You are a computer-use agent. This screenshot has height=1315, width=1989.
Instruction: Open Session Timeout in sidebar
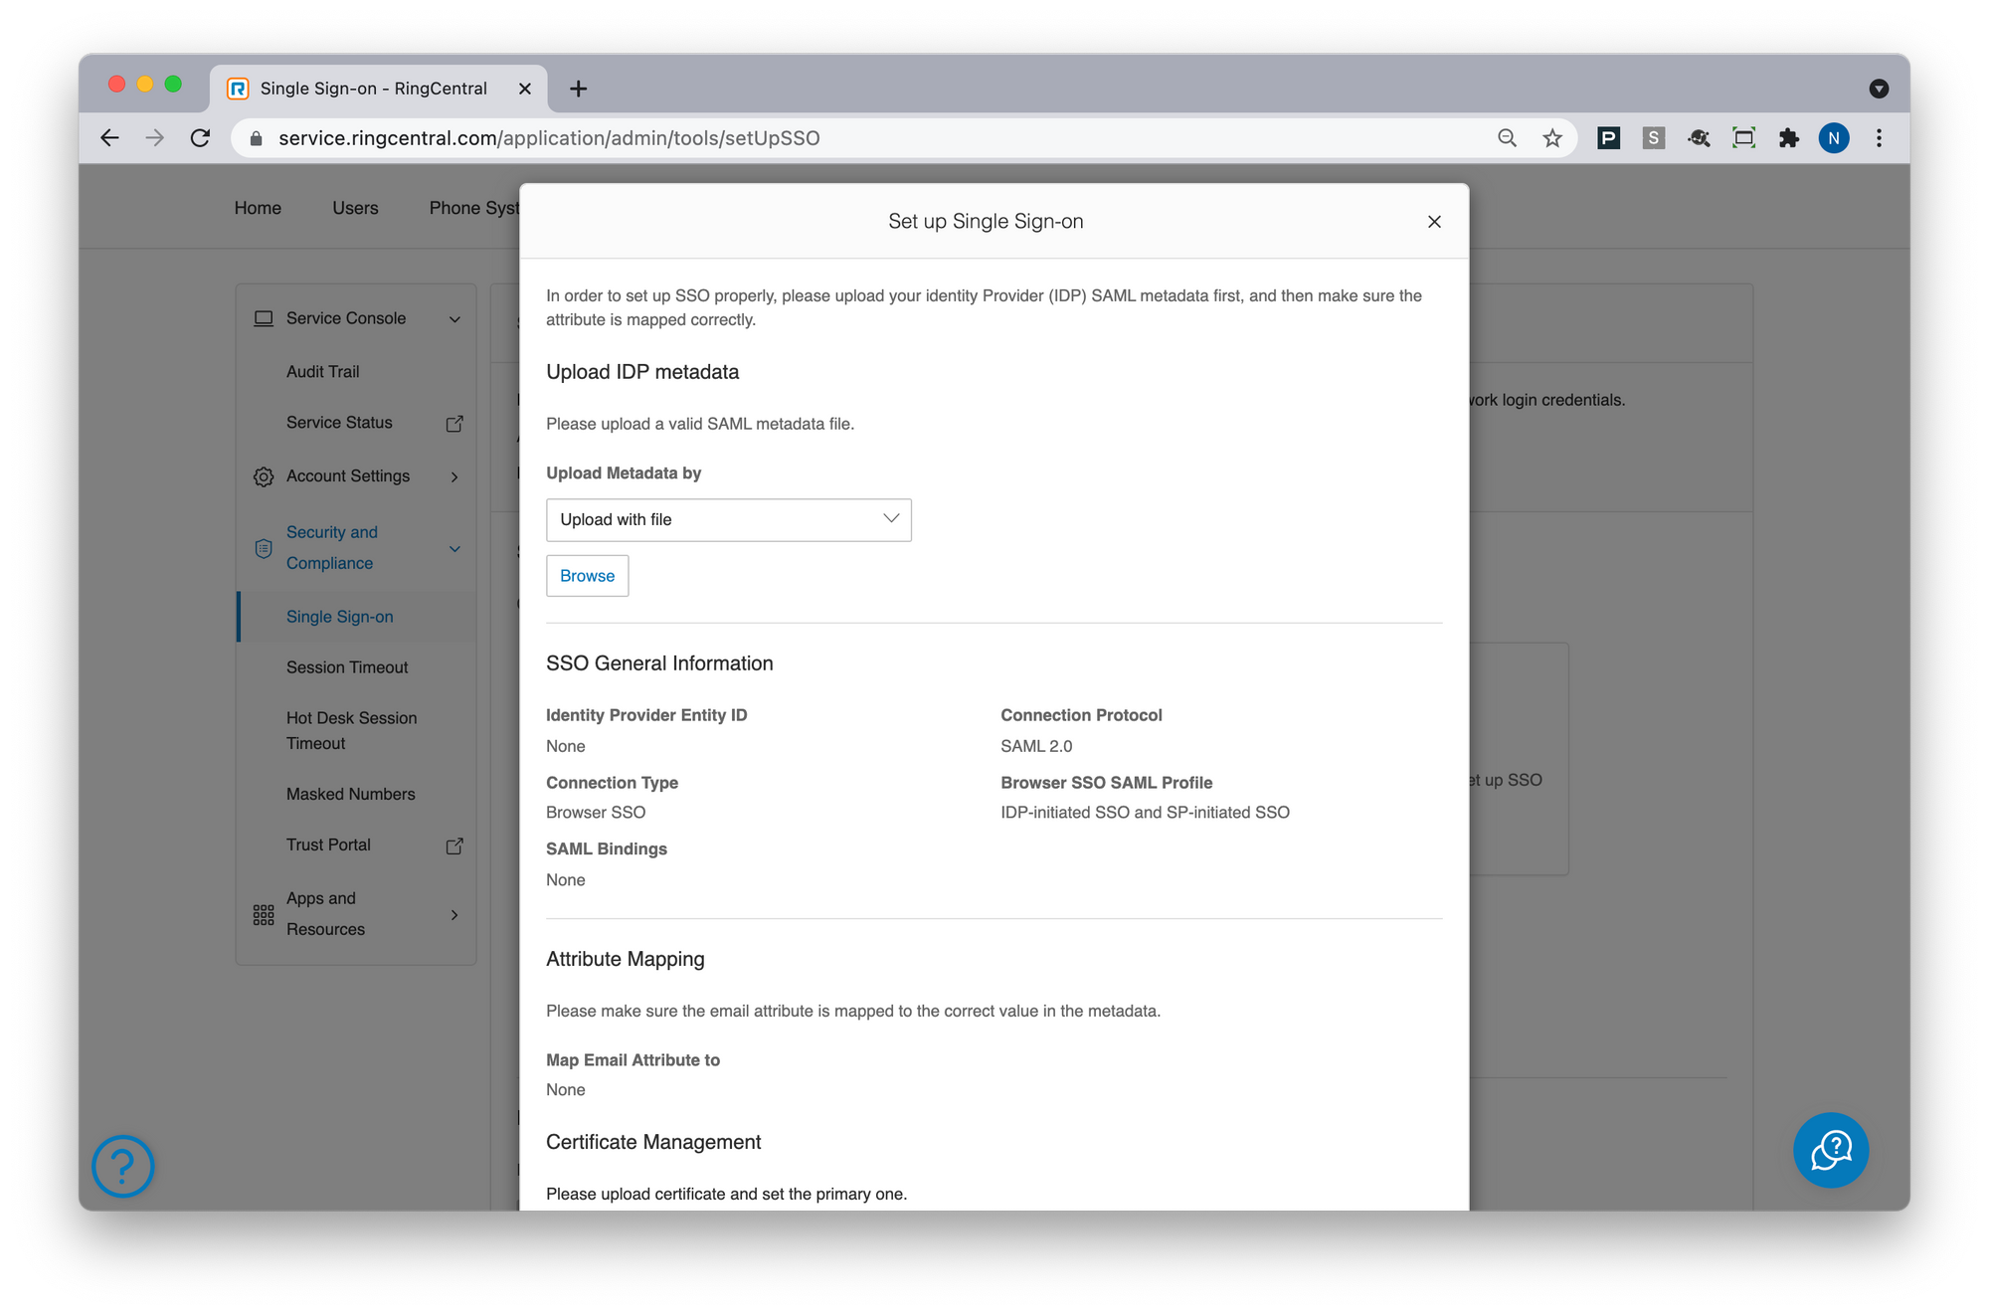click(x=347, y=667)
